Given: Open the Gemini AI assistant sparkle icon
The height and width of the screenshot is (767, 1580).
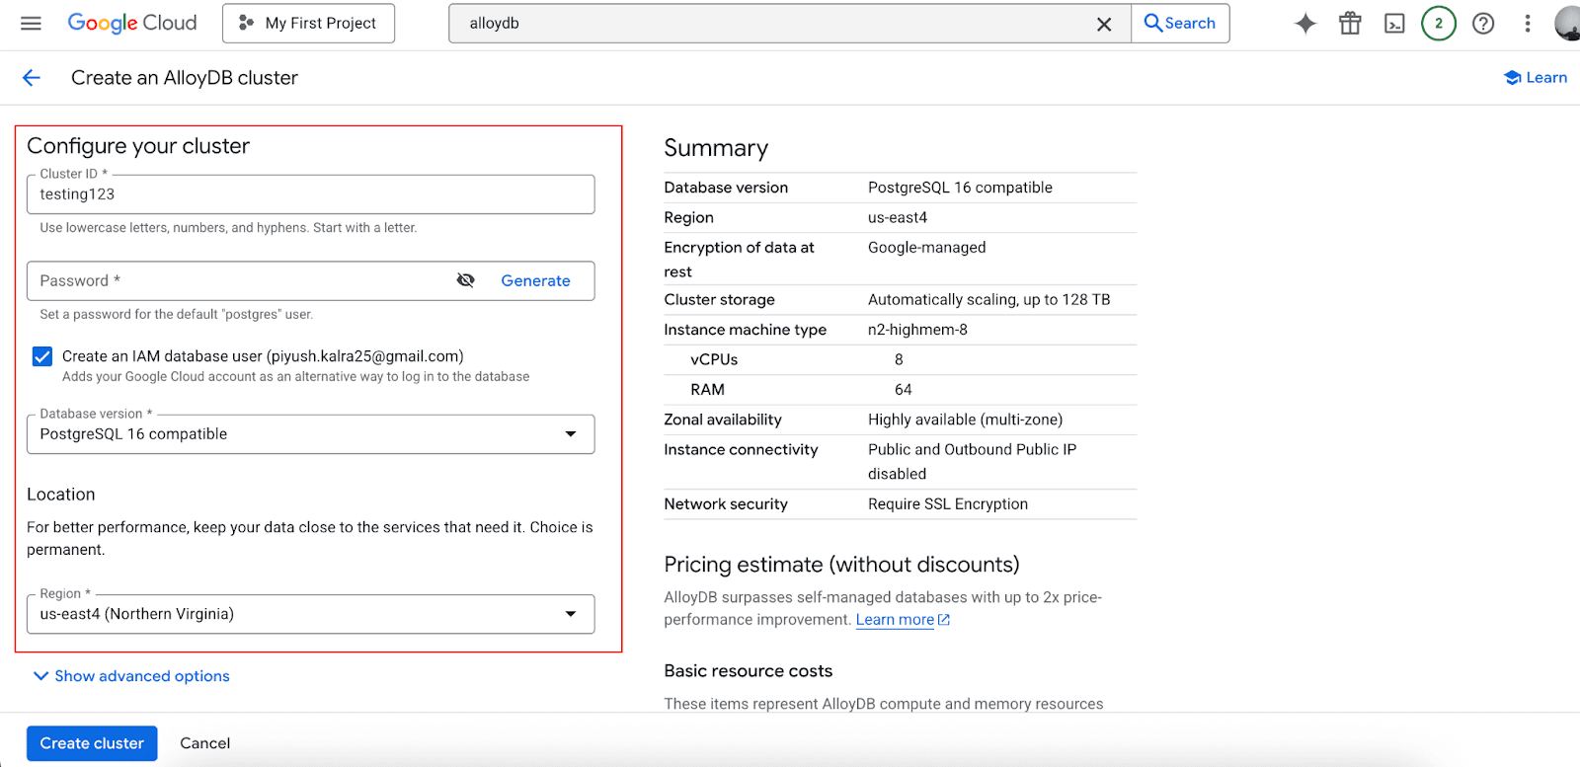Looking at the screenshot, I should 1305,24.
